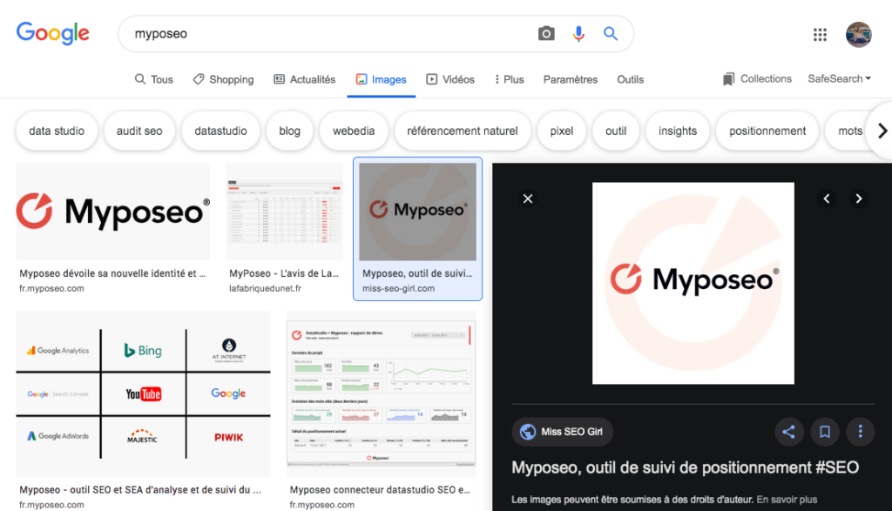
Task: Open Paramètres menu
Action: [570, 79]
